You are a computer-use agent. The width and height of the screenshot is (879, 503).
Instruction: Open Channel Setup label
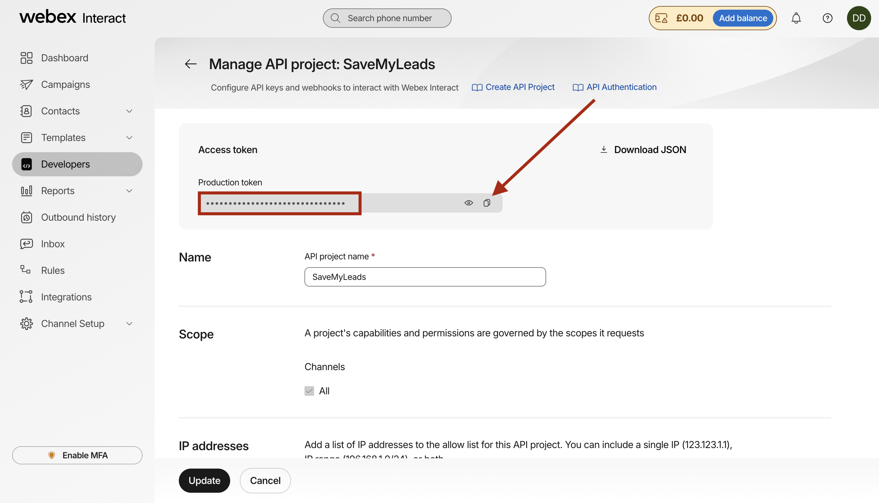[72, 324]
